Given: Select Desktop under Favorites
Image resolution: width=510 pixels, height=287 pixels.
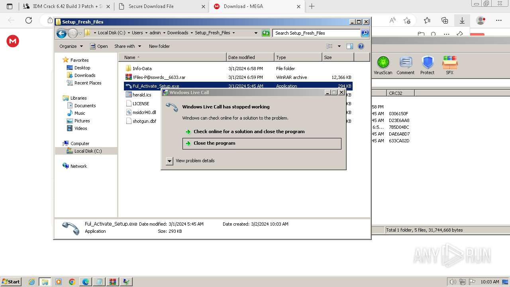Looking at the screenshot, I should tap(82, 68).
